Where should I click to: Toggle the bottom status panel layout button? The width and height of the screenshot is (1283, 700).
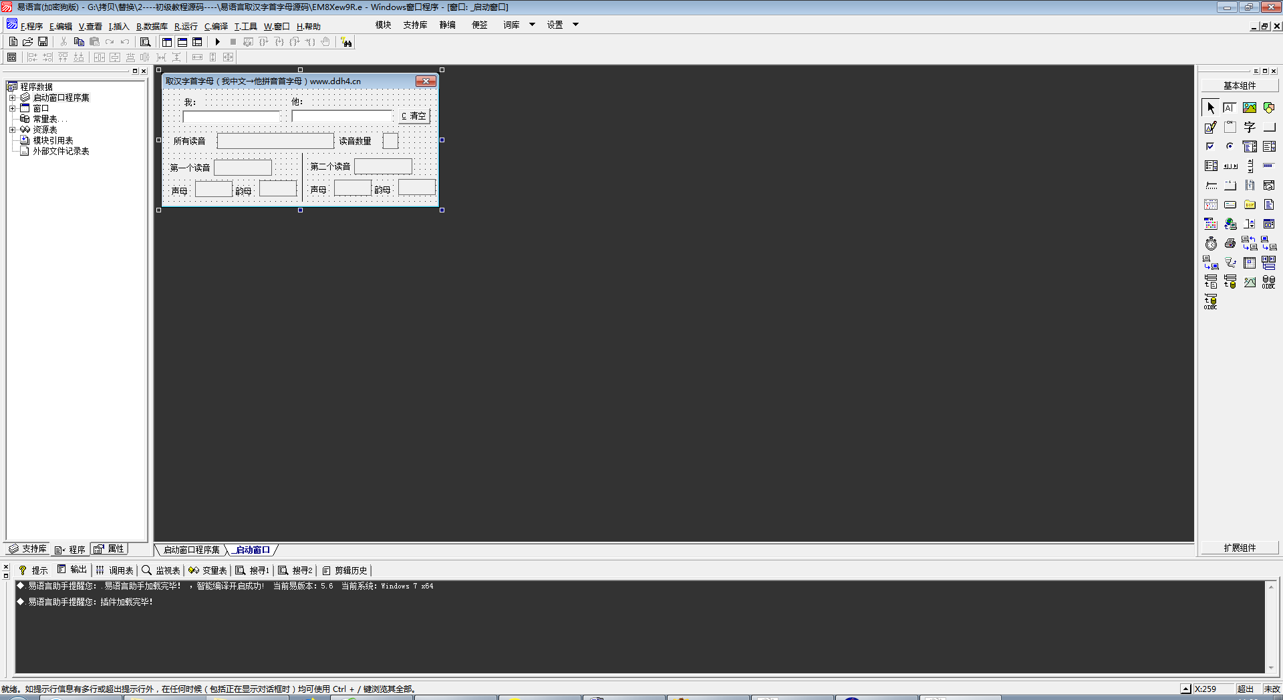[x=182, y=42]
